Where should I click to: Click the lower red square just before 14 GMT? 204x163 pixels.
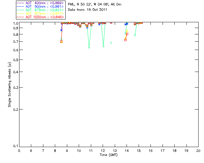point(125,40)
